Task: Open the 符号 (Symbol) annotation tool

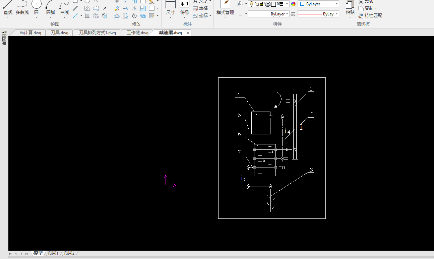Action: (185, 8)
